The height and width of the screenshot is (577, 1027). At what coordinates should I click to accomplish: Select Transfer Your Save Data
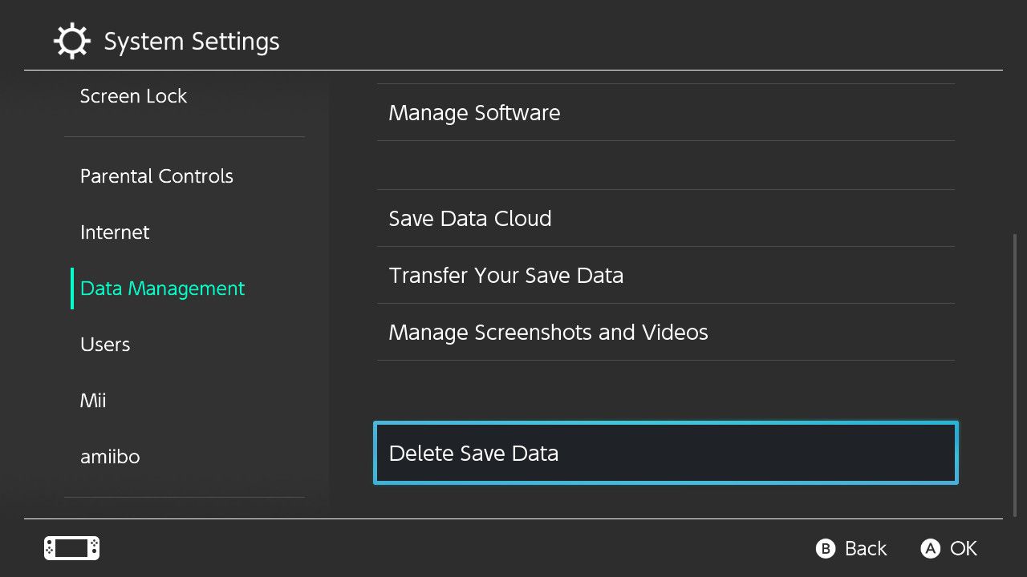(506, 275)
